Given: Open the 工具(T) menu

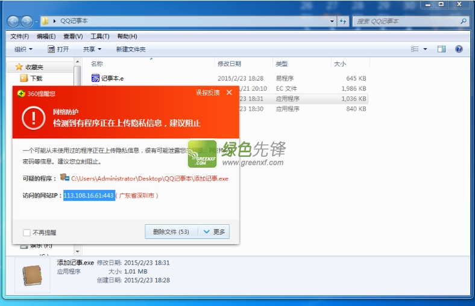Looking at the screenshot, I should point(100,36).
